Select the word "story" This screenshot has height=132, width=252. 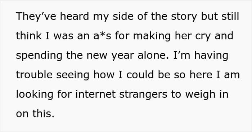(x=184, y=17)
